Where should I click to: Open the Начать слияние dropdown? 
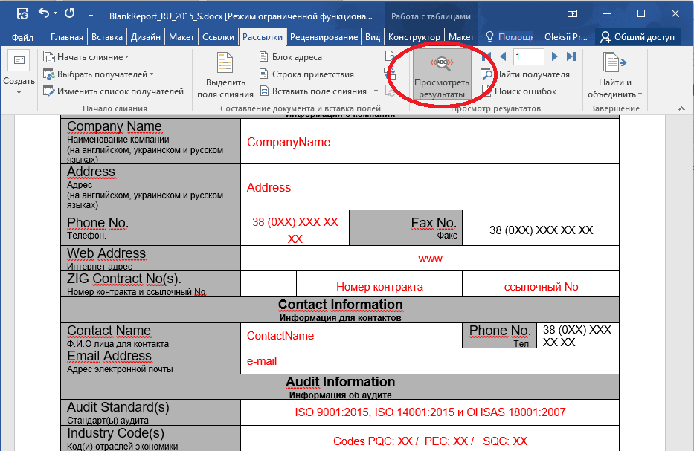tap(86, 57)
